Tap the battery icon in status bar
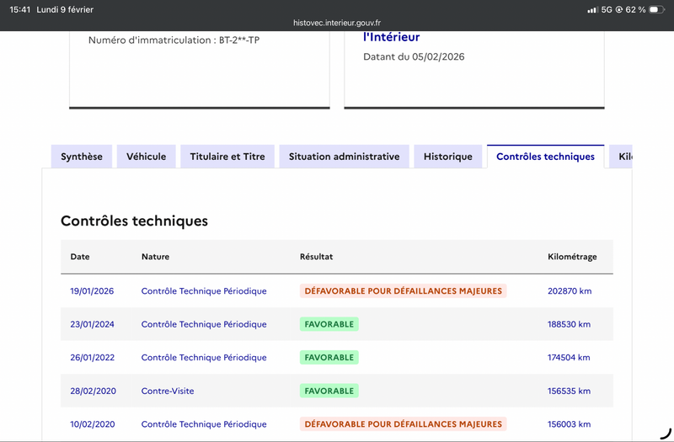This screenshot has height=442, width=674. tap(656, 9)
